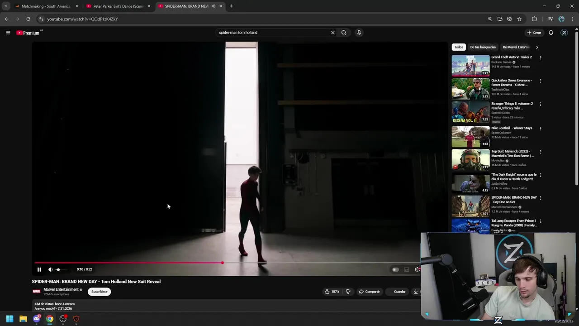Open options for The Dark Knight video

pos(541,175)
